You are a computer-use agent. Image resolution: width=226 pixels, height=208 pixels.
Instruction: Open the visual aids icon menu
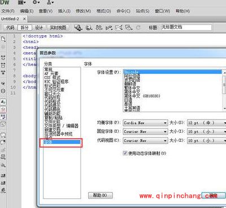pos(129,28)
